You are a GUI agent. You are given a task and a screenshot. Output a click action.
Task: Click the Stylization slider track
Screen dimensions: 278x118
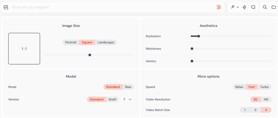point(231,36)
